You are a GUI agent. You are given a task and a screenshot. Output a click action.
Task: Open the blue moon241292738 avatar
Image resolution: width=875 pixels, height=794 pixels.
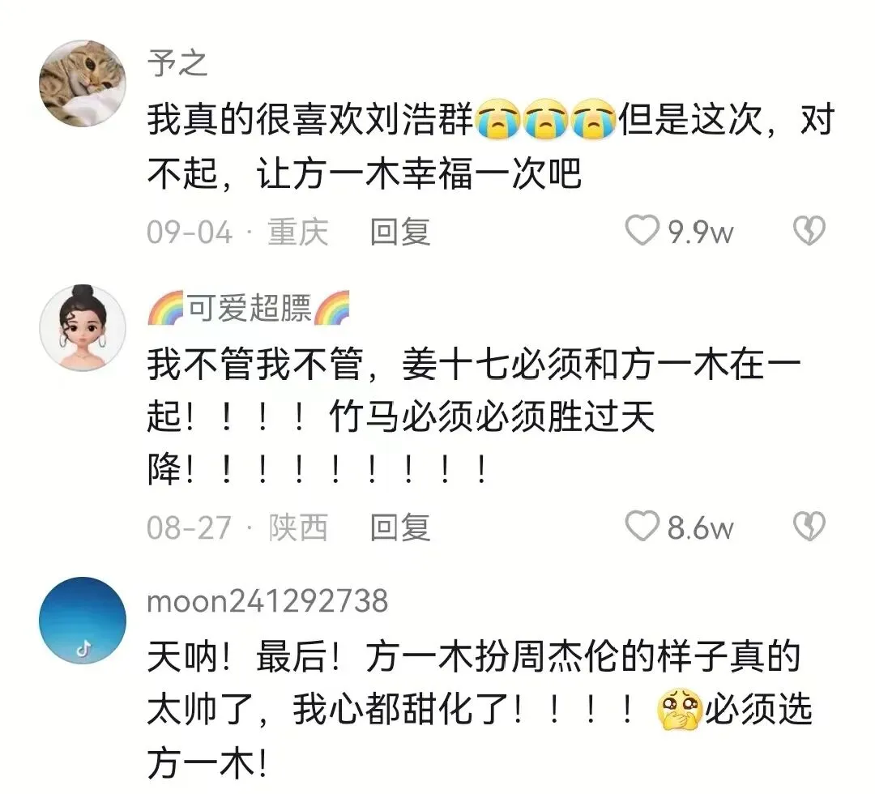coord(83,620)
